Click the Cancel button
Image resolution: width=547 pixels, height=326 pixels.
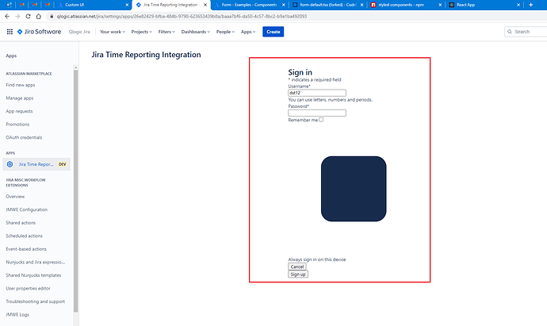click(297, 267)
